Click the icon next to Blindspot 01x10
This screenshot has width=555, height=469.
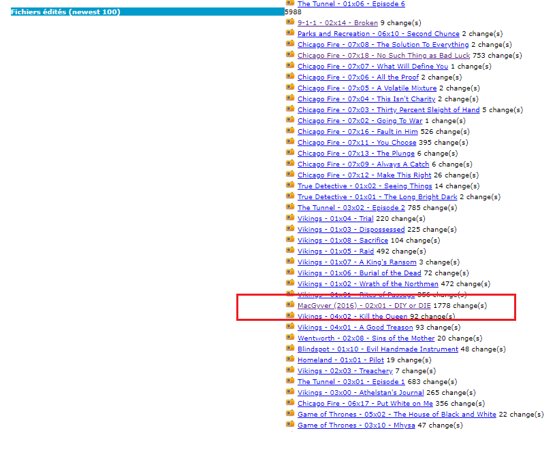coord(290,348)
